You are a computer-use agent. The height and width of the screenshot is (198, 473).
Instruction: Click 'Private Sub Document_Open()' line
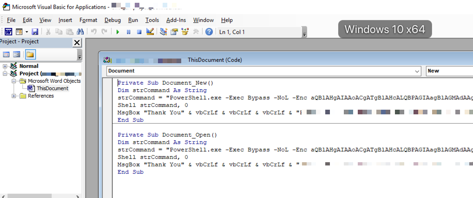click(x=167, y=135)
